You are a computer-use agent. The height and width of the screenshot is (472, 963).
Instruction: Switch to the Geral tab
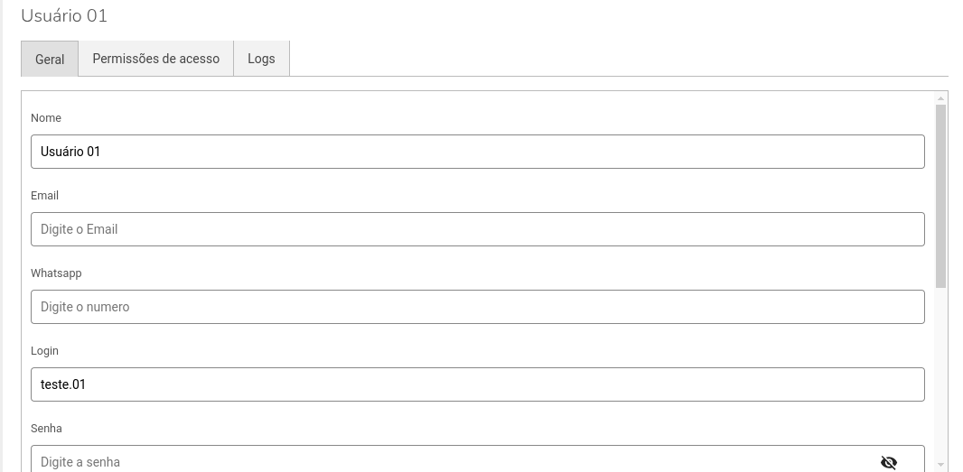(50, 59)
